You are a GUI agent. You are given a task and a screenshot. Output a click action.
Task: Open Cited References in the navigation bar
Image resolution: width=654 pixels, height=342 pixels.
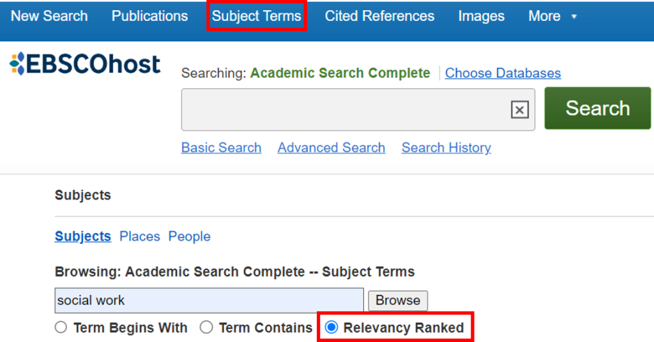pos(379,16)
